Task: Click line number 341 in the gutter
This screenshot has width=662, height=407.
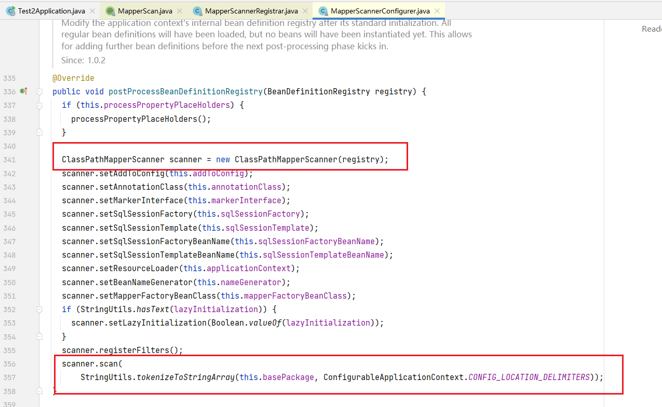Action: [9, 160]
